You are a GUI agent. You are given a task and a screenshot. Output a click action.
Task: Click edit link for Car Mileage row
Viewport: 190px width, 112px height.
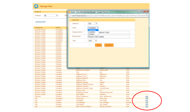pyautogui.click(x=147, y=102)
